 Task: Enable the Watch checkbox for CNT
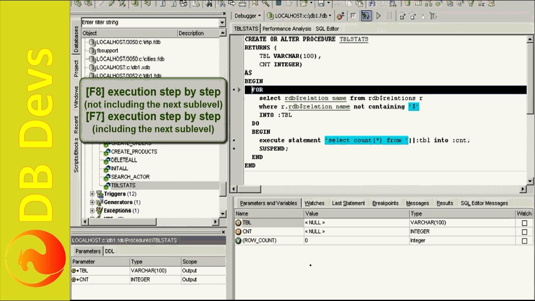coord(524,232)
